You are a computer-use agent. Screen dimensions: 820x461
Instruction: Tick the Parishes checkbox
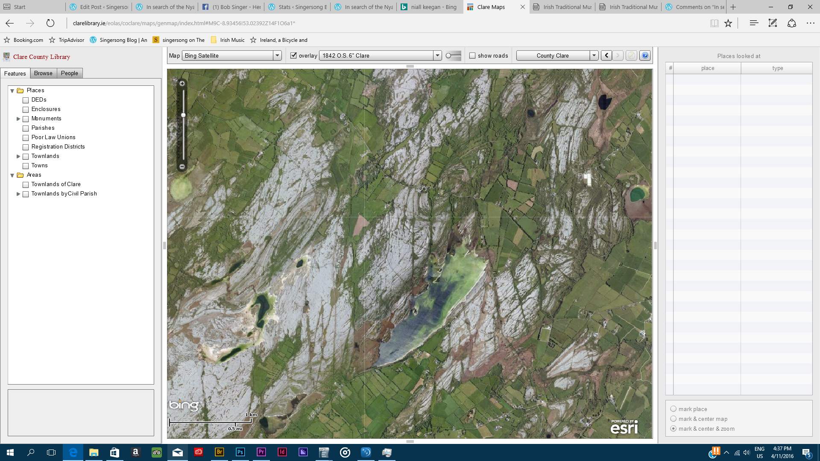point(26,128)
